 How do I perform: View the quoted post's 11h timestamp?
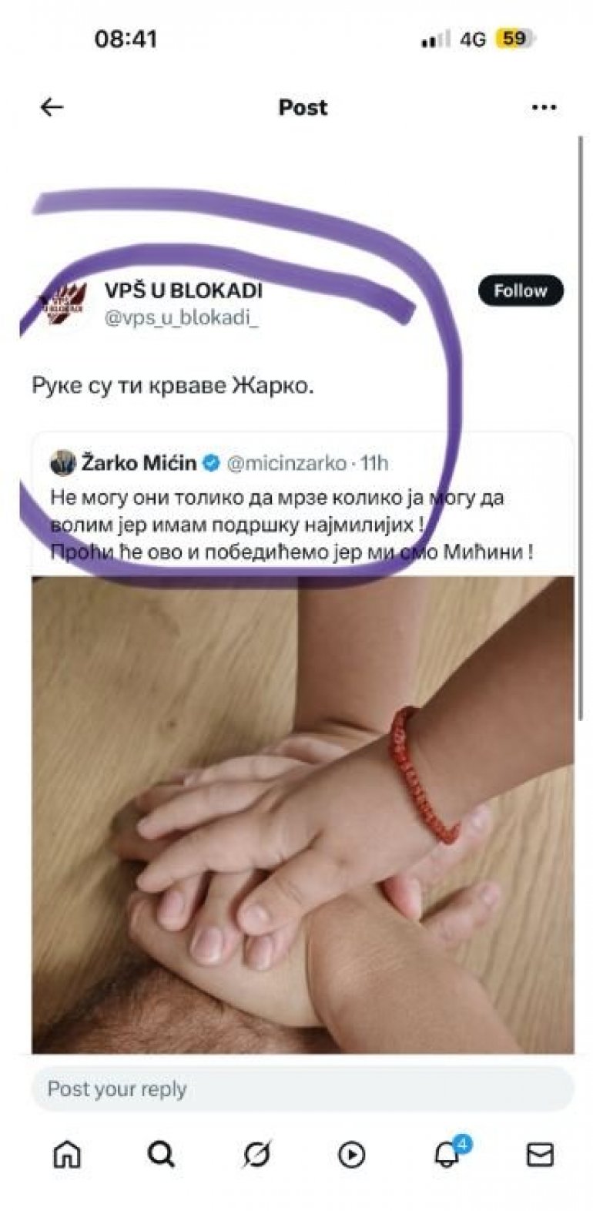point(374,463)
